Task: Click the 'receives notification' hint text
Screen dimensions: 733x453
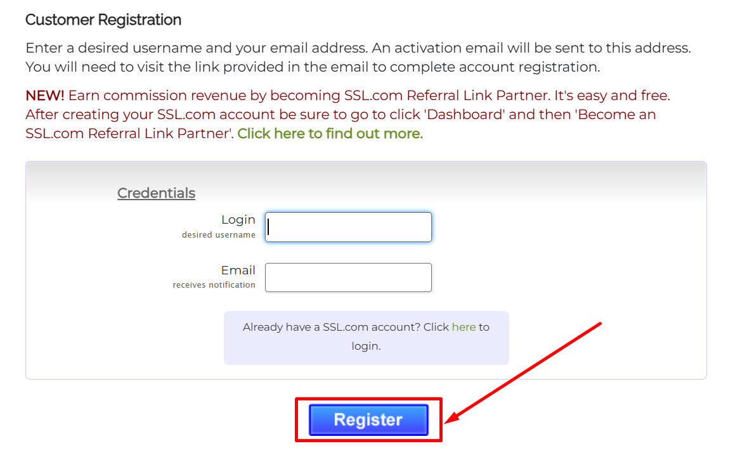Action: click(x=214, y=285)
